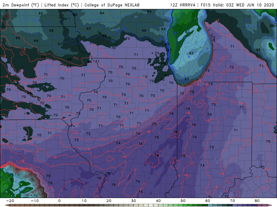Click the -10 label on the color scale

(x=35, y=201)
